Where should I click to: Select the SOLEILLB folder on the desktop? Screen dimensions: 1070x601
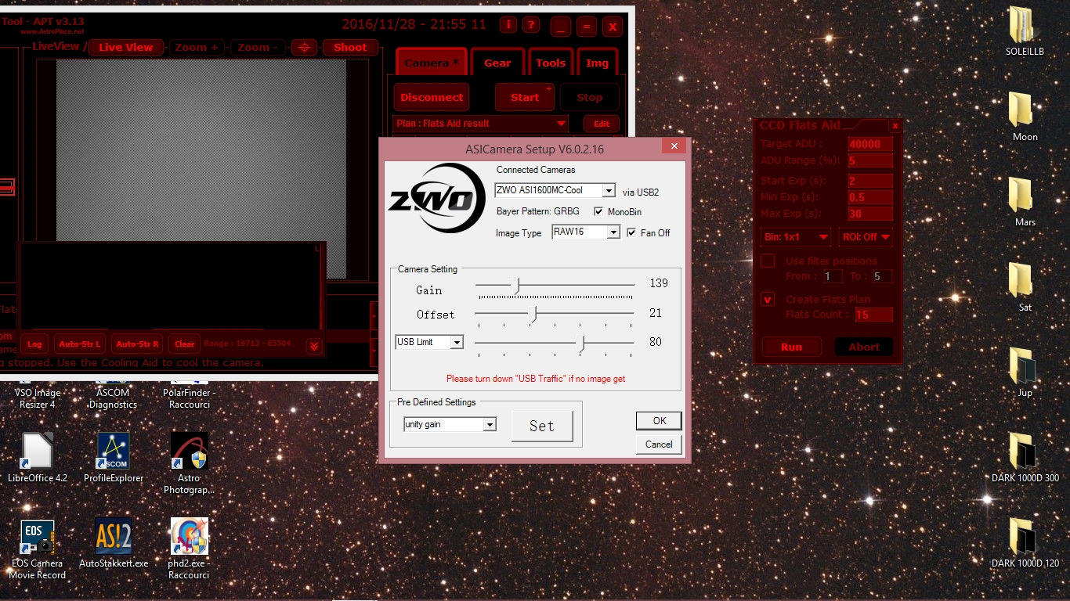pos(1025,31)
